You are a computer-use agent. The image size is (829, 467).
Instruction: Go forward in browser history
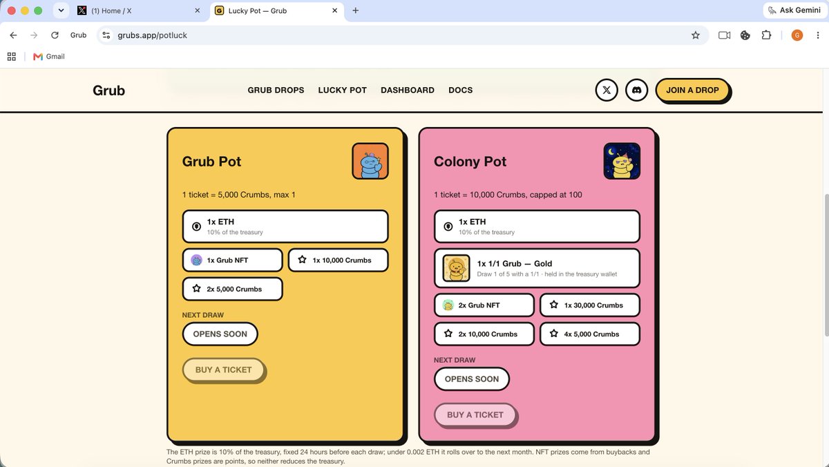[34, 35]
